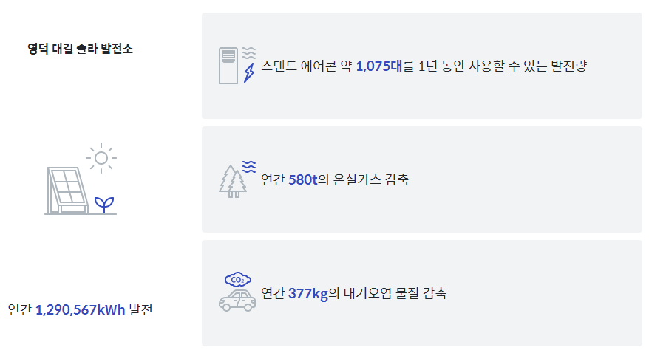Viewport: 649px width, 353px height.
Task: Click the 580t greenhouse gas figure
Action: [303, 179]
